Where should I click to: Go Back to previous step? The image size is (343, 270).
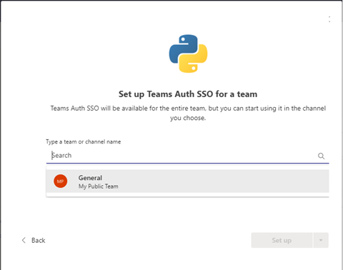(34, 240)
